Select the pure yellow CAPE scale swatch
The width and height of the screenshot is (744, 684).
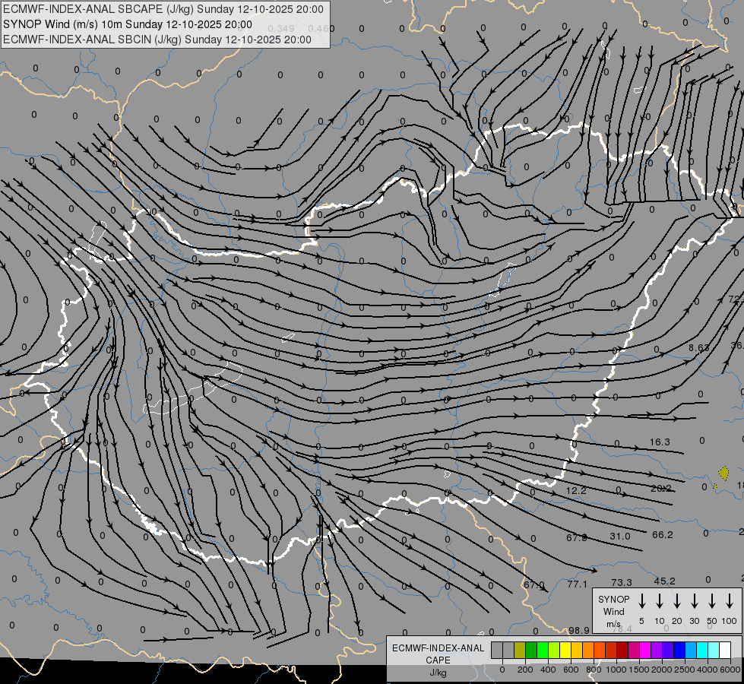pyautogui.click(x=565, y=650)
